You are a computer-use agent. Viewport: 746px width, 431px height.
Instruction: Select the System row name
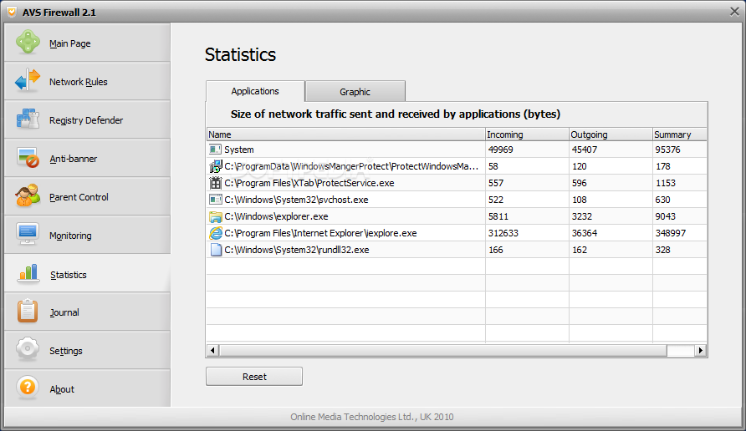[239, 150]
